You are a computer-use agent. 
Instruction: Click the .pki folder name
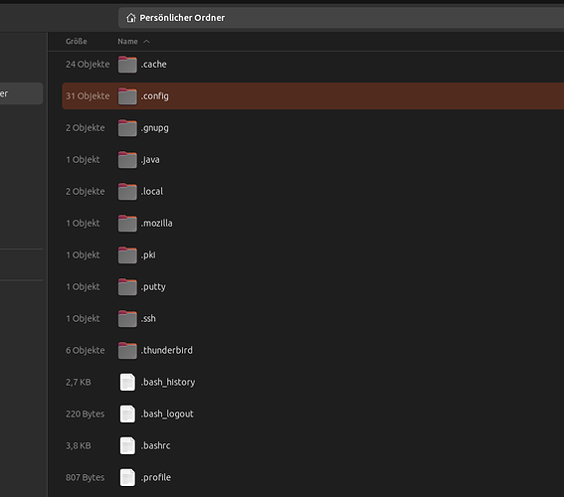tap(148, 255)
